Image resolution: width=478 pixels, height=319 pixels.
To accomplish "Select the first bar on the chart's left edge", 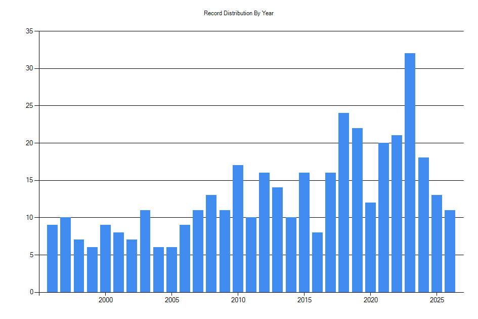I will [x=51, y=258].
